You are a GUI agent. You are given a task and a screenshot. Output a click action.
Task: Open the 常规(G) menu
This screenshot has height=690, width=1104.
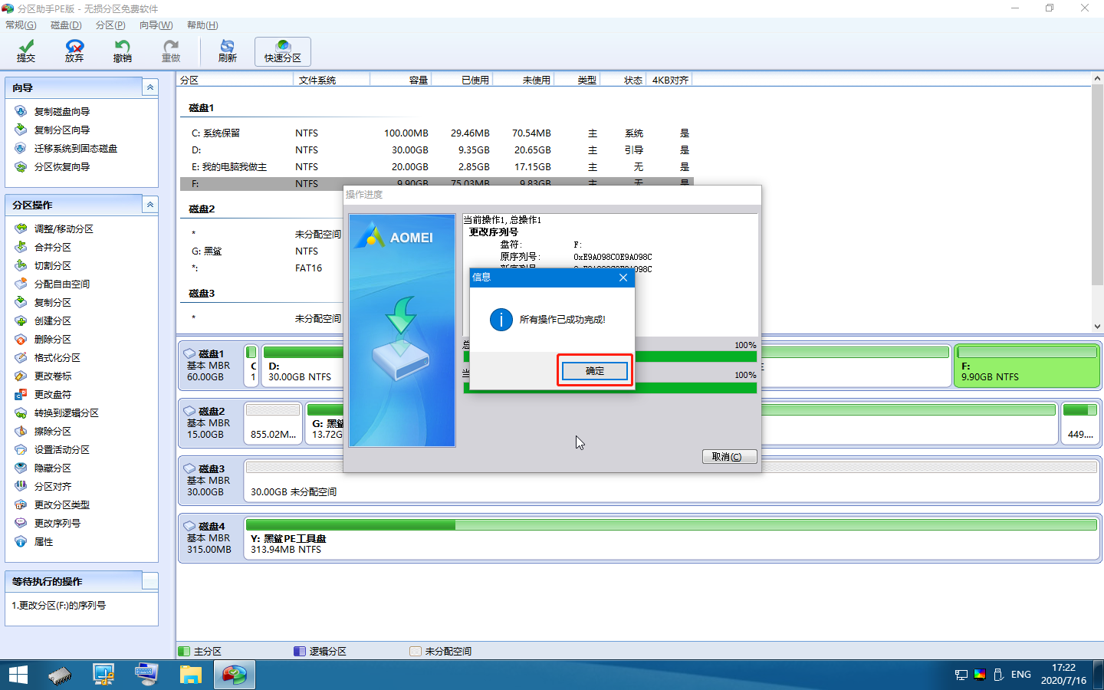click(x=21, y=25)
